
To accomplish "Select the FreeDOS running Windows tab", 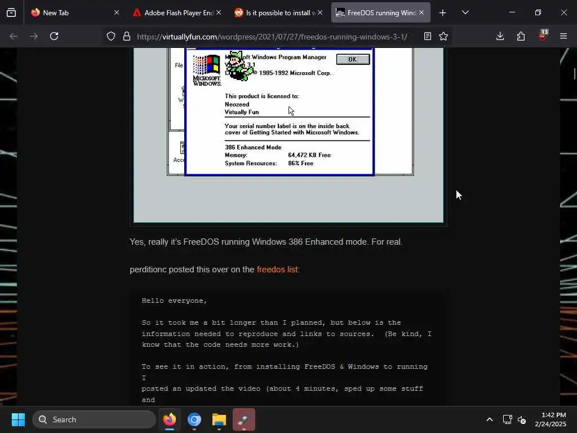I will (380, 13).
